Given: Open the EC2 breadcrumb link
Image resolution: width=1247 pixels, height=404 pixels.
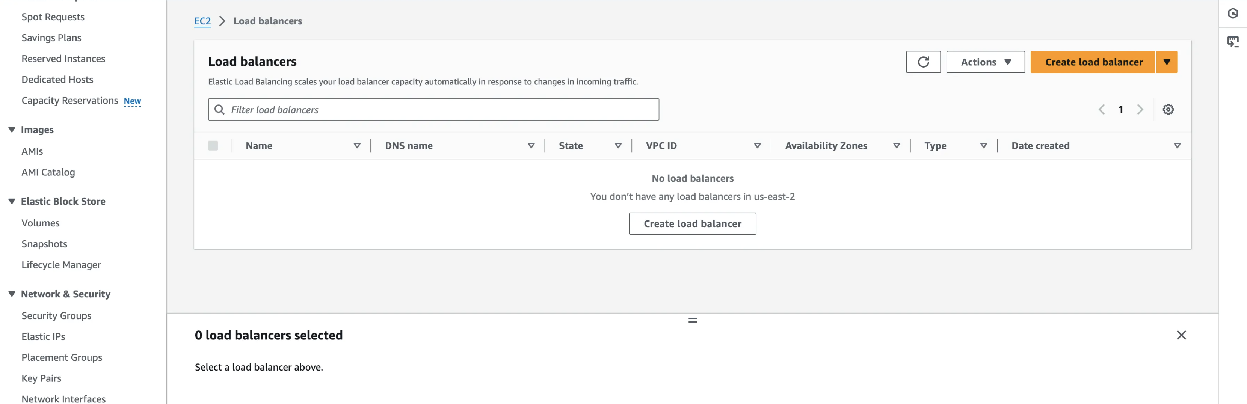Looking at the screenshot, I should pyautogui.click(x=202, y=21).
